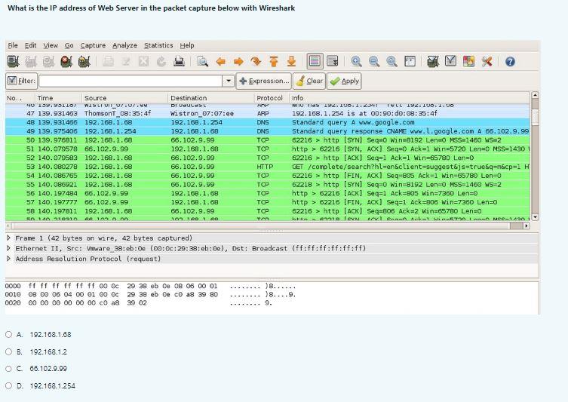Click the zoom in icon
This screenshot has width=568, height=402.
356,61
